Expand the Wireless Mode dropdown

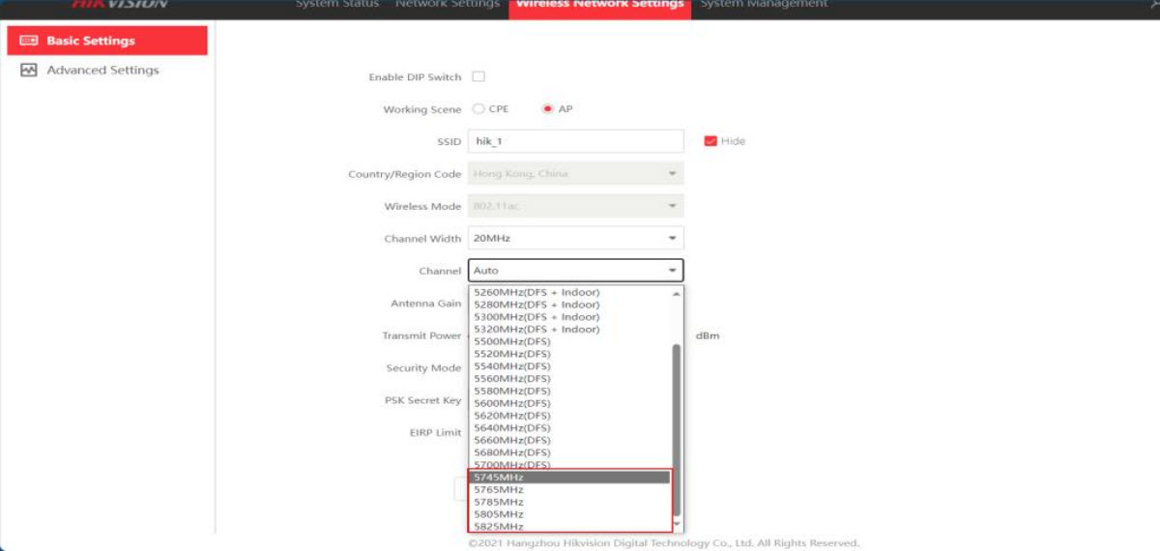click(x=575, y=207)
